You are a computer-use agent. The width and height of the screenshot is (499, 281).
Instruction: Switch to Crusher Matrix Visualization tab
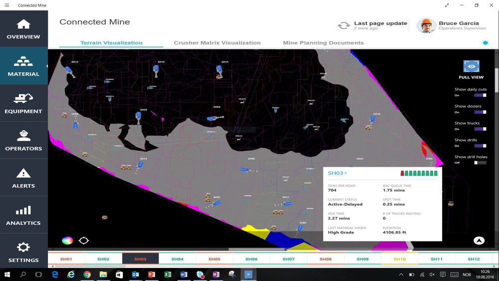coord(218,42)
